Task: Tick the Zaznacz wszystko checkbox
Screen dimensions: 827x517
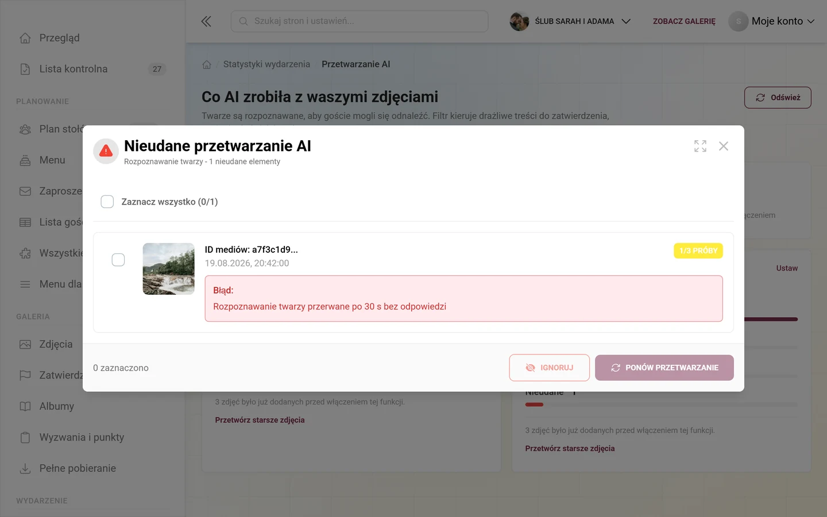Action: [107, 202]
